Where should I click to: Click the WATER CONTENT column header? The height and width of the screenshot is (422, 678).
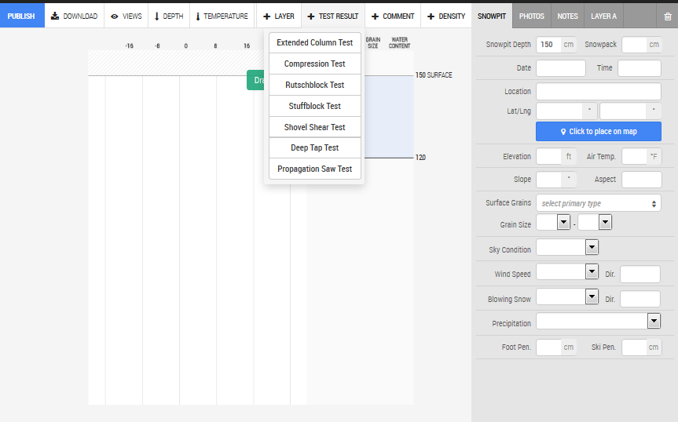pos(399,42)
